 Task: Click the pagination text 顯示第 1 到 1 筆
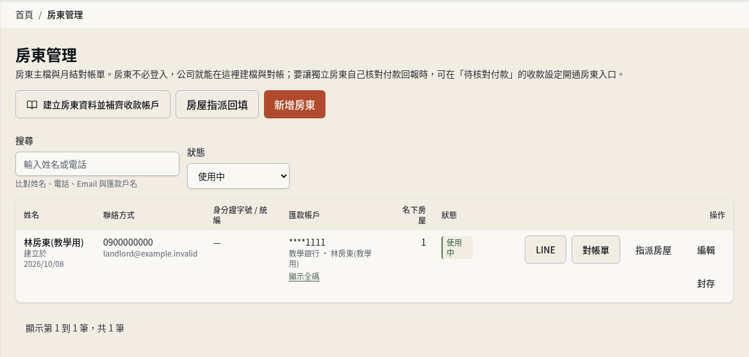click(75, 328)
